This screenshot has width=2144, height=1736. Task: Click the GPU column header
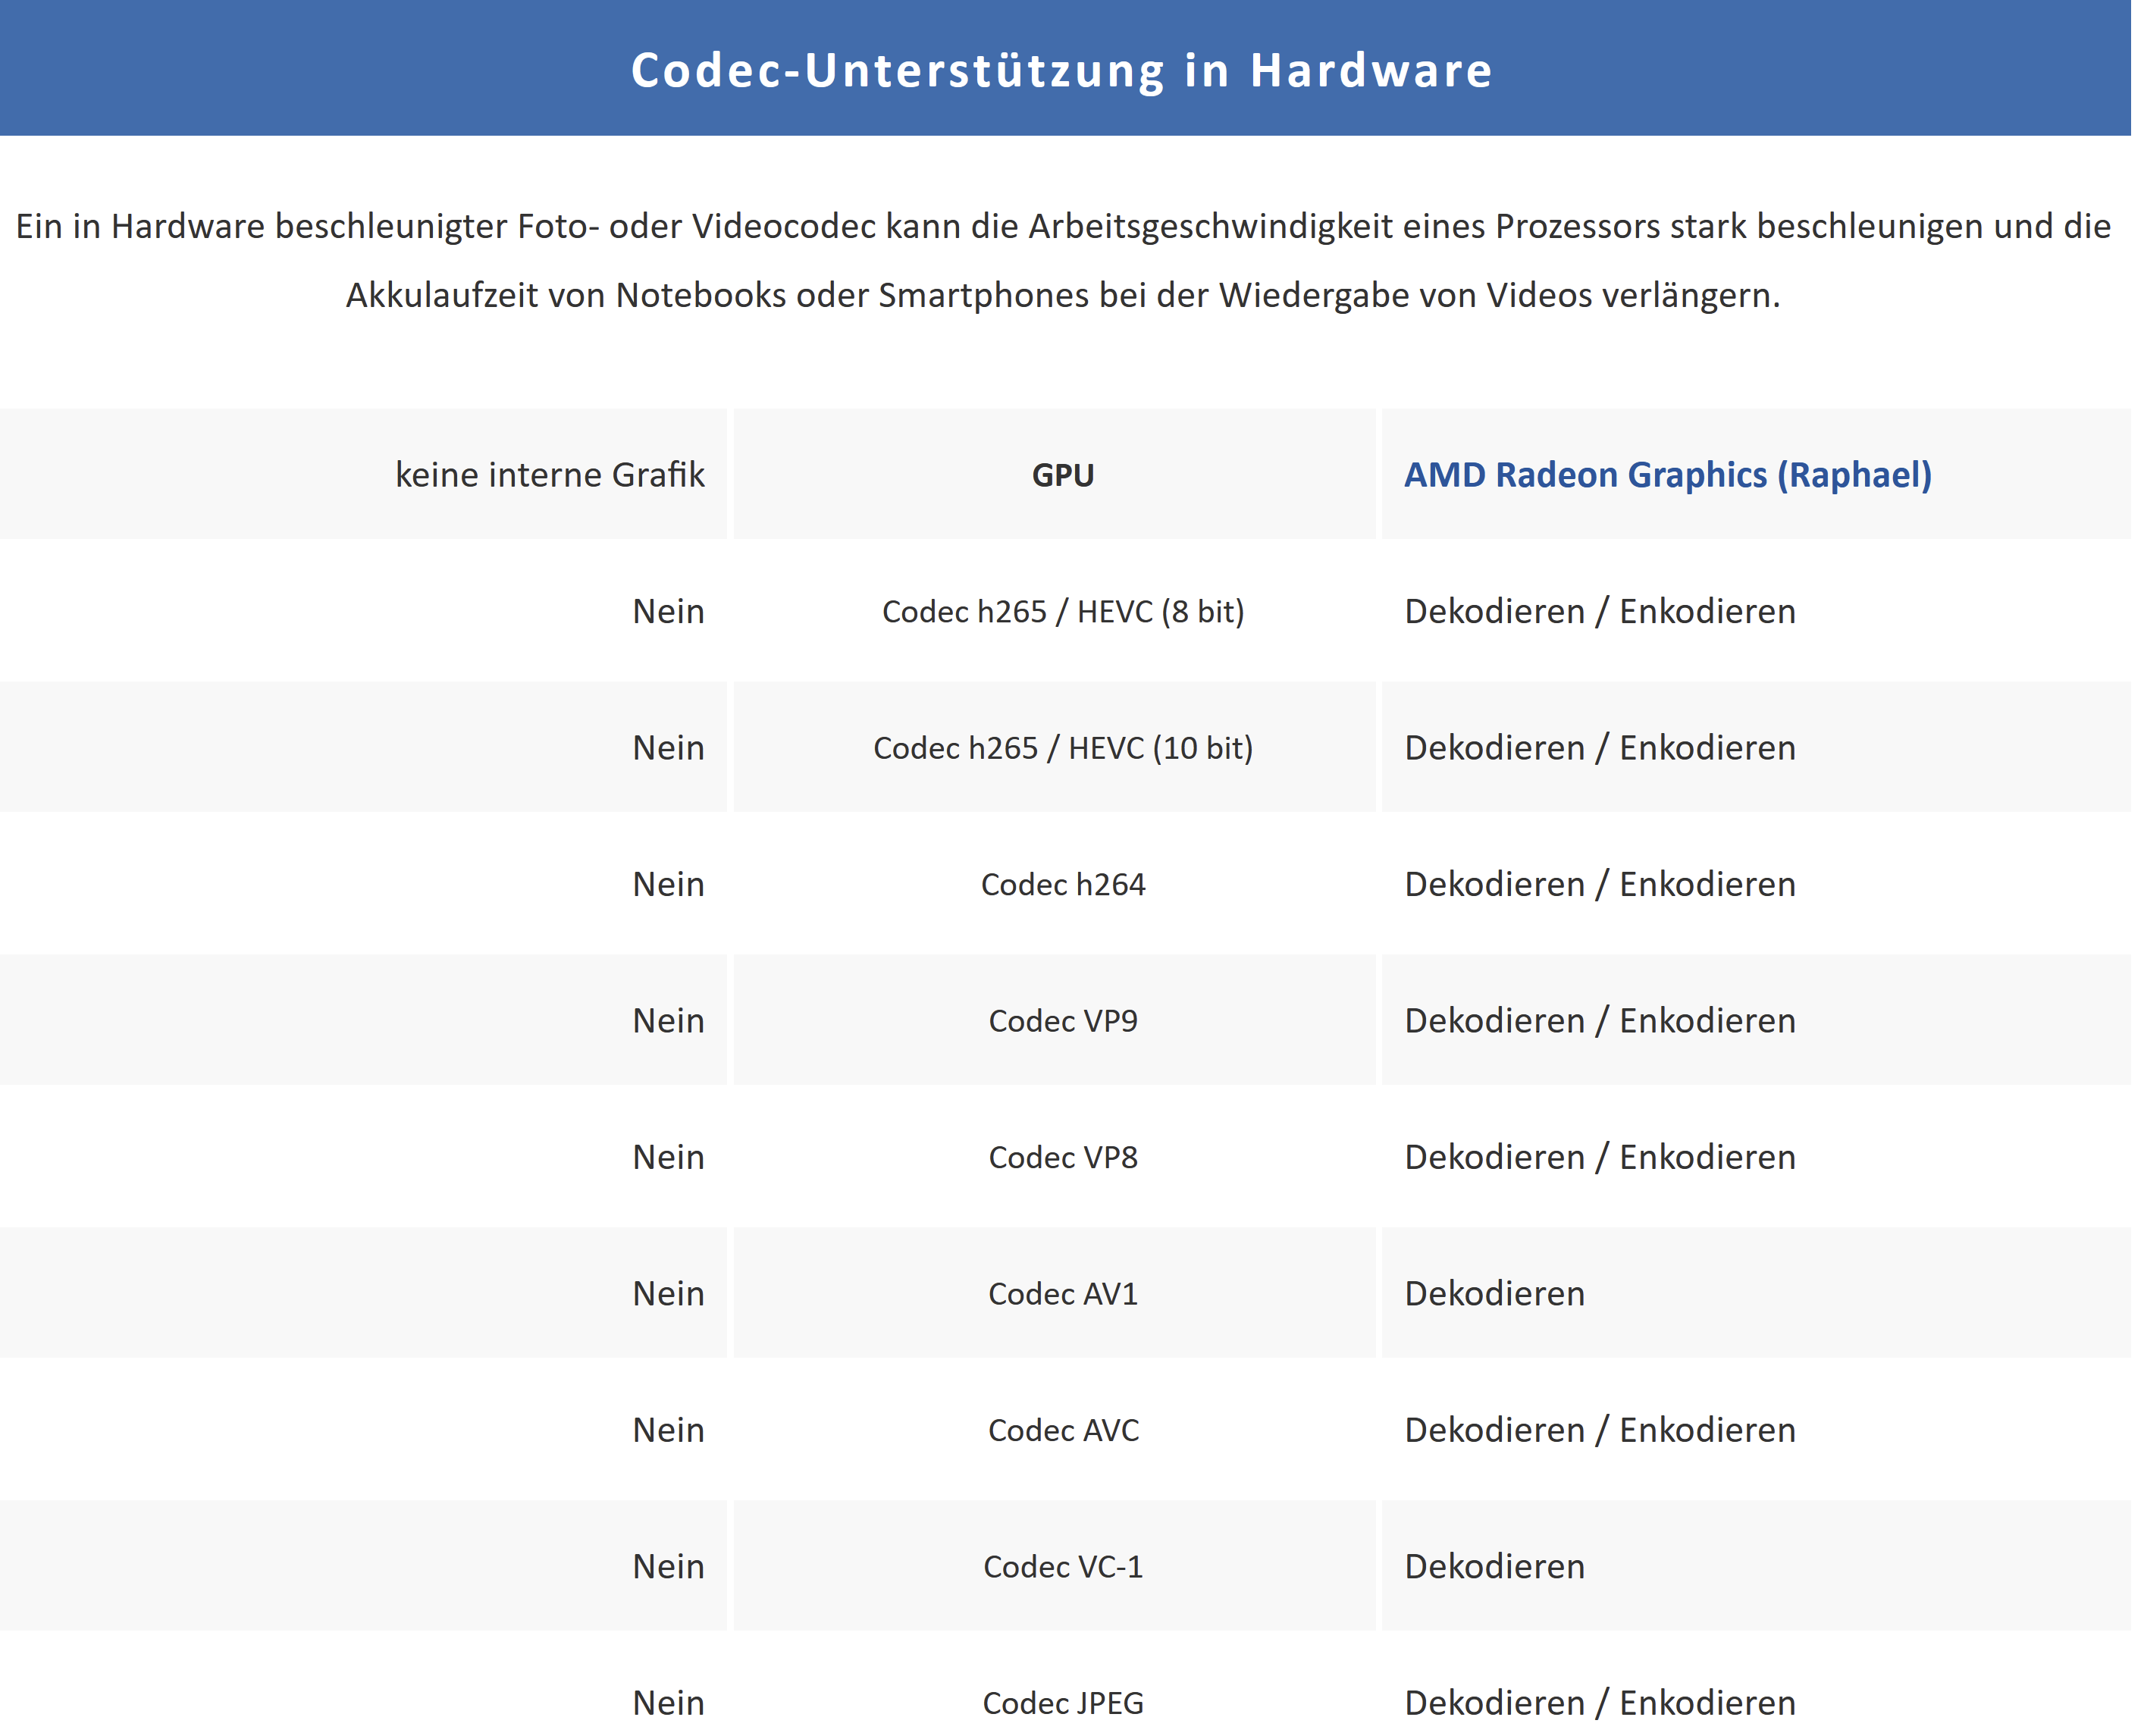tap(1062, 475)
